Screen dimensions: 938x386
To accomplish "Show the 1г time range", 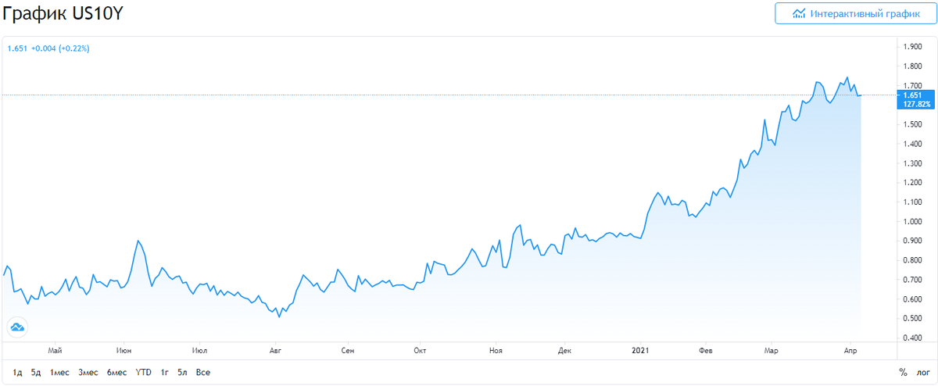I will (165, 373).
